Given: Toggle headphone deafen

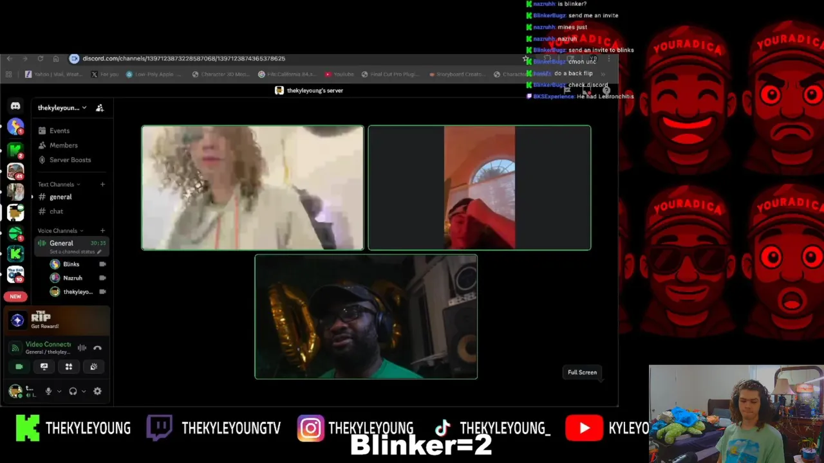Looking at the screenshot, I should click(73, 391).
